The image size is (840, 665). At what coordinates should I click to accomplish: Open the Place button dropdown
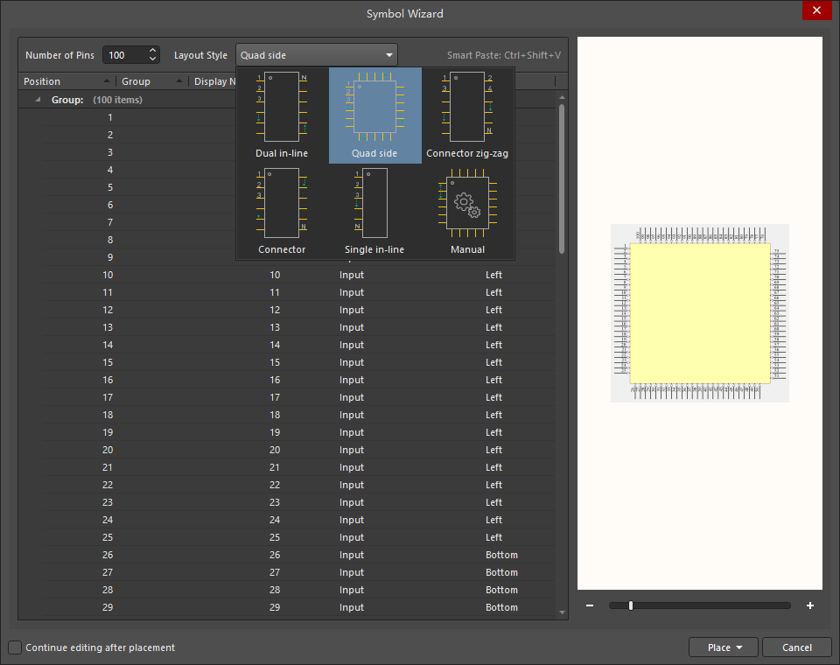click(x=739, y=647)
